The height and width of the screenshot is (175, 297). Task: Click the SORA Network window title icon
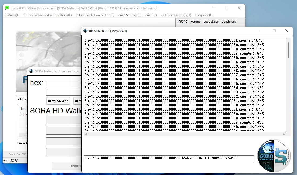32,71
